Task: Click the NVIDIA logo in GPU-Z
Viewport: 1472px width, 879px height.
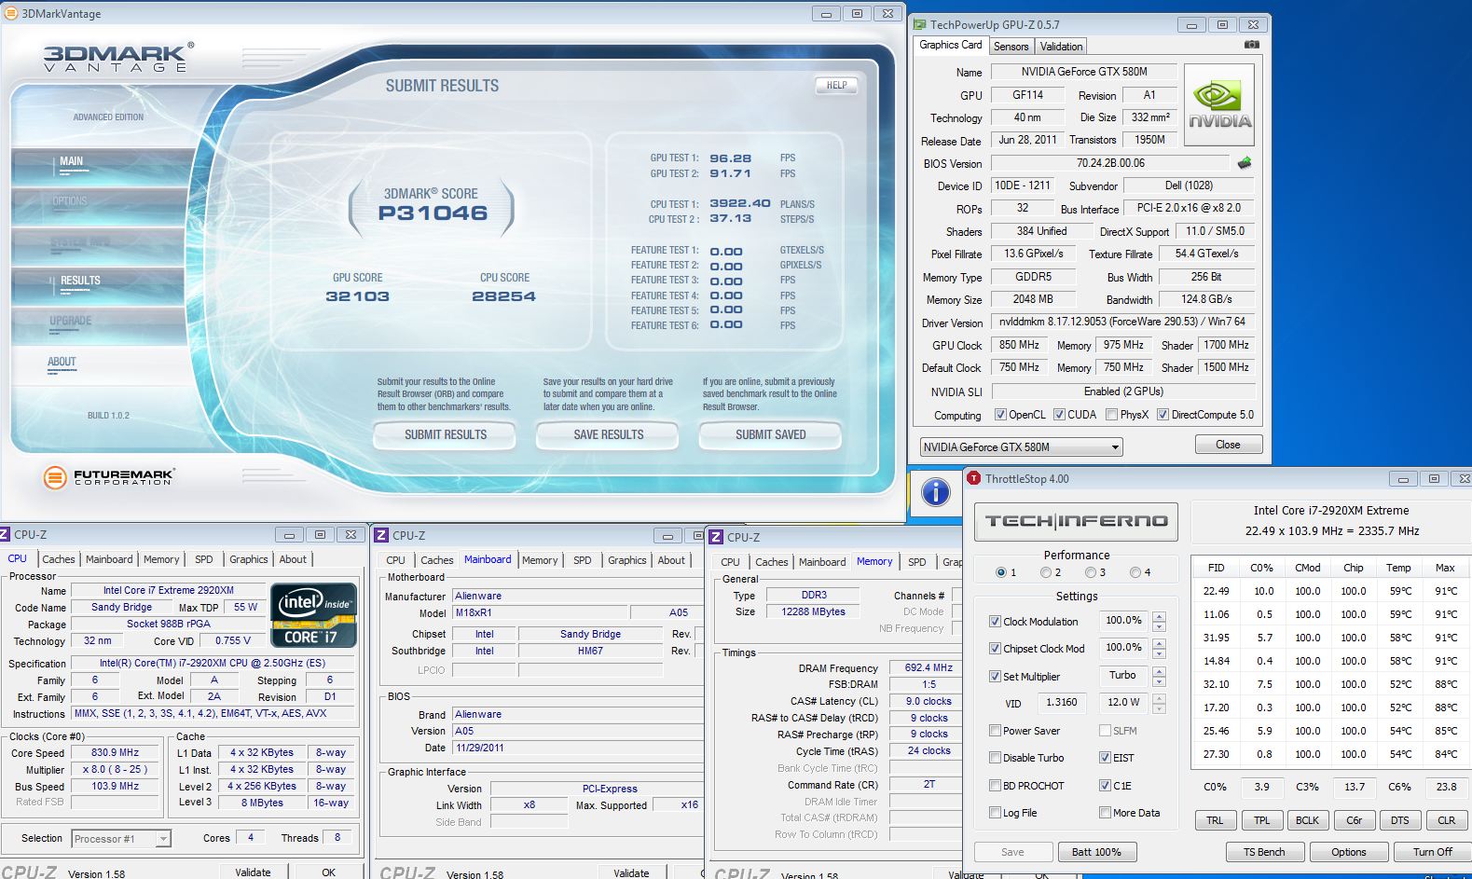Action: [x=1219, y=104]
